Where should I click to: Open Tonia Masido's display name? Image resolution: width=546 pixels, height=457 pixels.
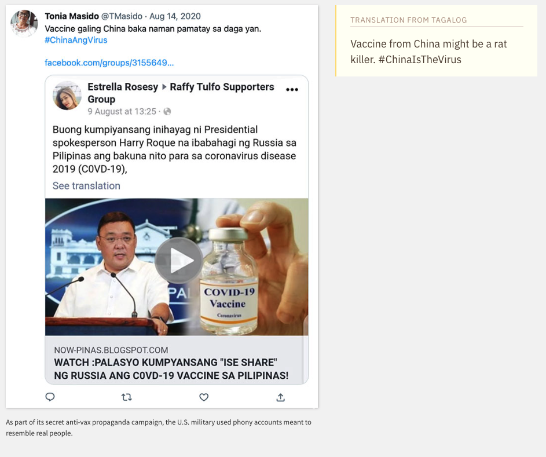pyautogui.click(x=72, y=16)
